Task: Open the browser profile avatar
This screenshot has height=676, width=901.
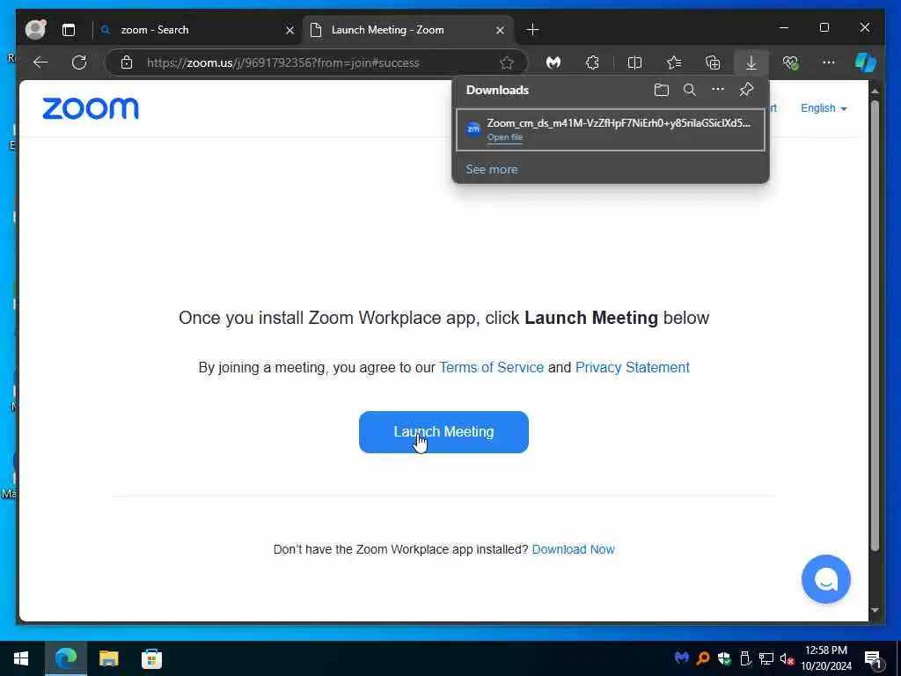Action: (35, 29)
